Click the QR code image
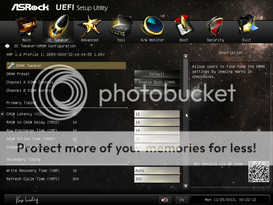Screen dimensions: 273x205 (259, 172)
